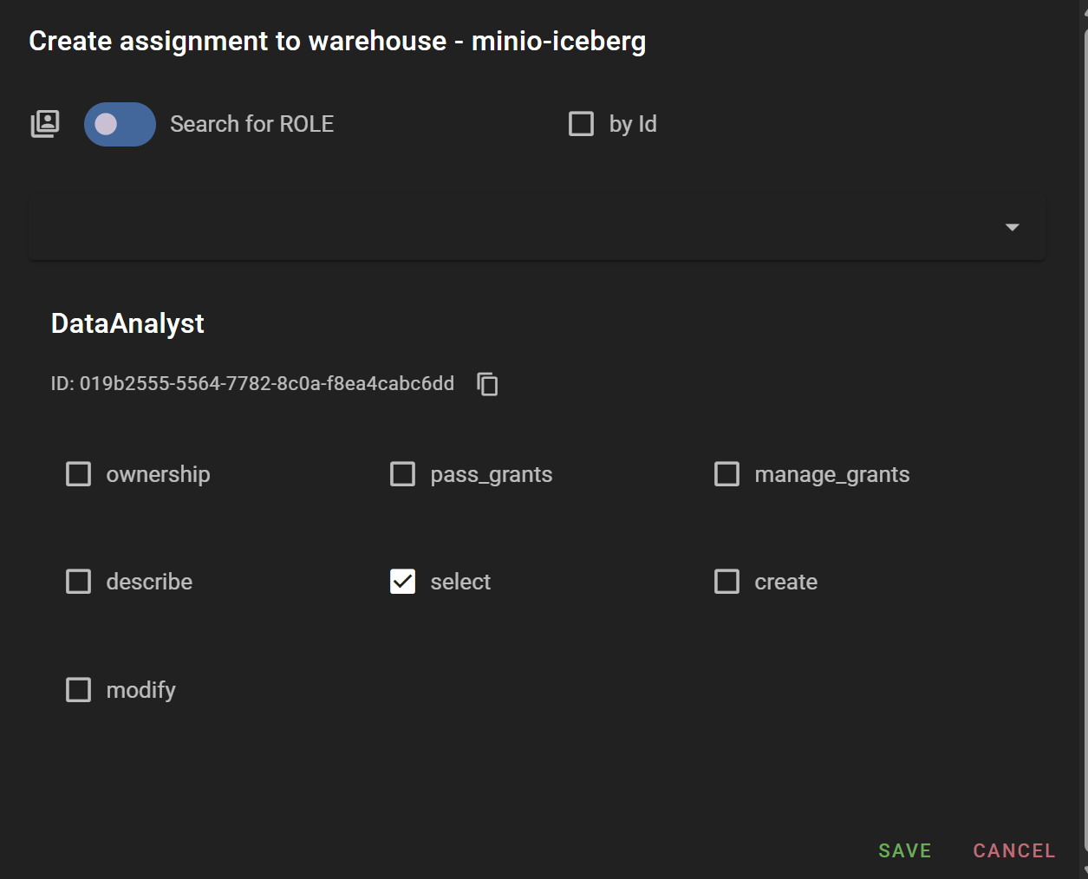Enable the modify permission
Viewport: 1088px width, 879px height.
tap(79, 690)
